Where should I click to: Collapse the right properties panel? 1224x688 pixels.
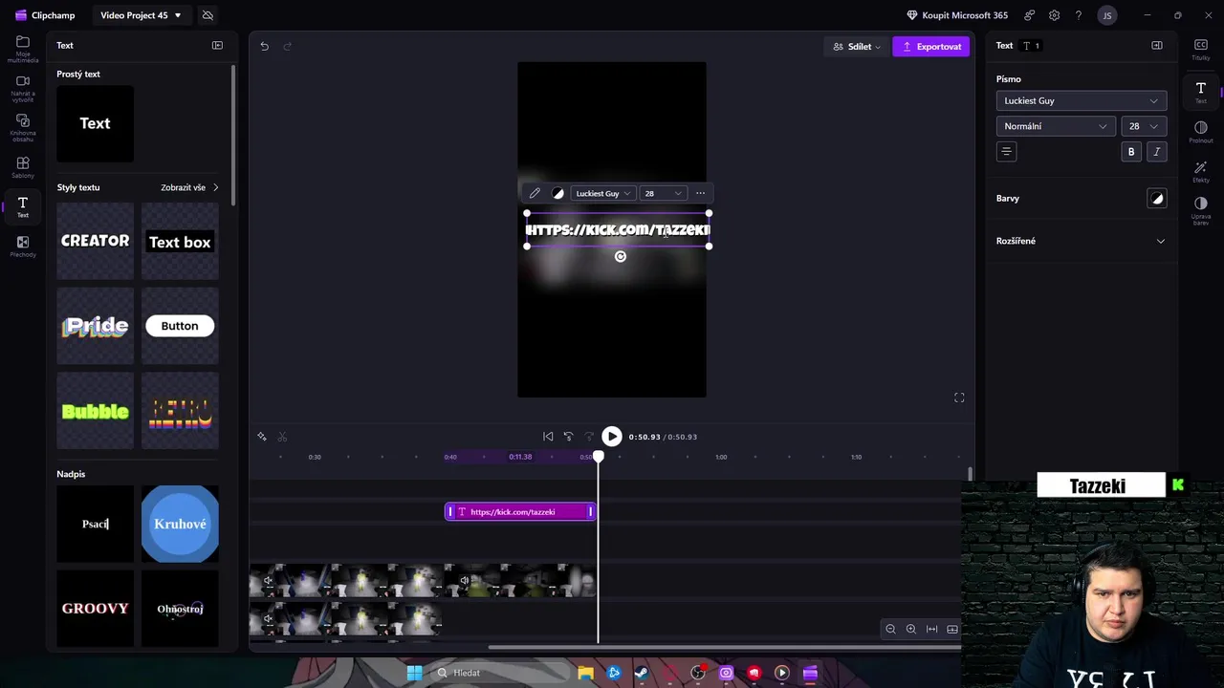(x=1157, y=45)
